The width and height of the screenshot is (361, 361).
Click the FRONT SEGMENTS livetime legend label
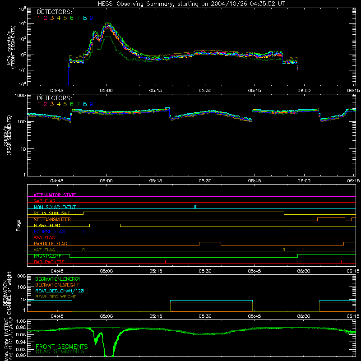[x=62, y=347]
